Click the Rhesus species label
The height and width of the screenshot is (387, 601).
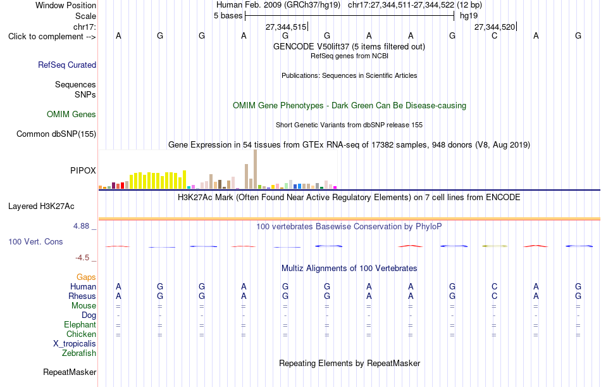[x=82, y=296]
